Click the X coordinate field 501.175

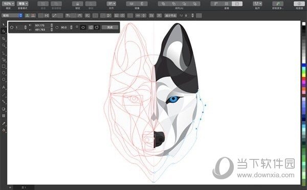point(41,25)
